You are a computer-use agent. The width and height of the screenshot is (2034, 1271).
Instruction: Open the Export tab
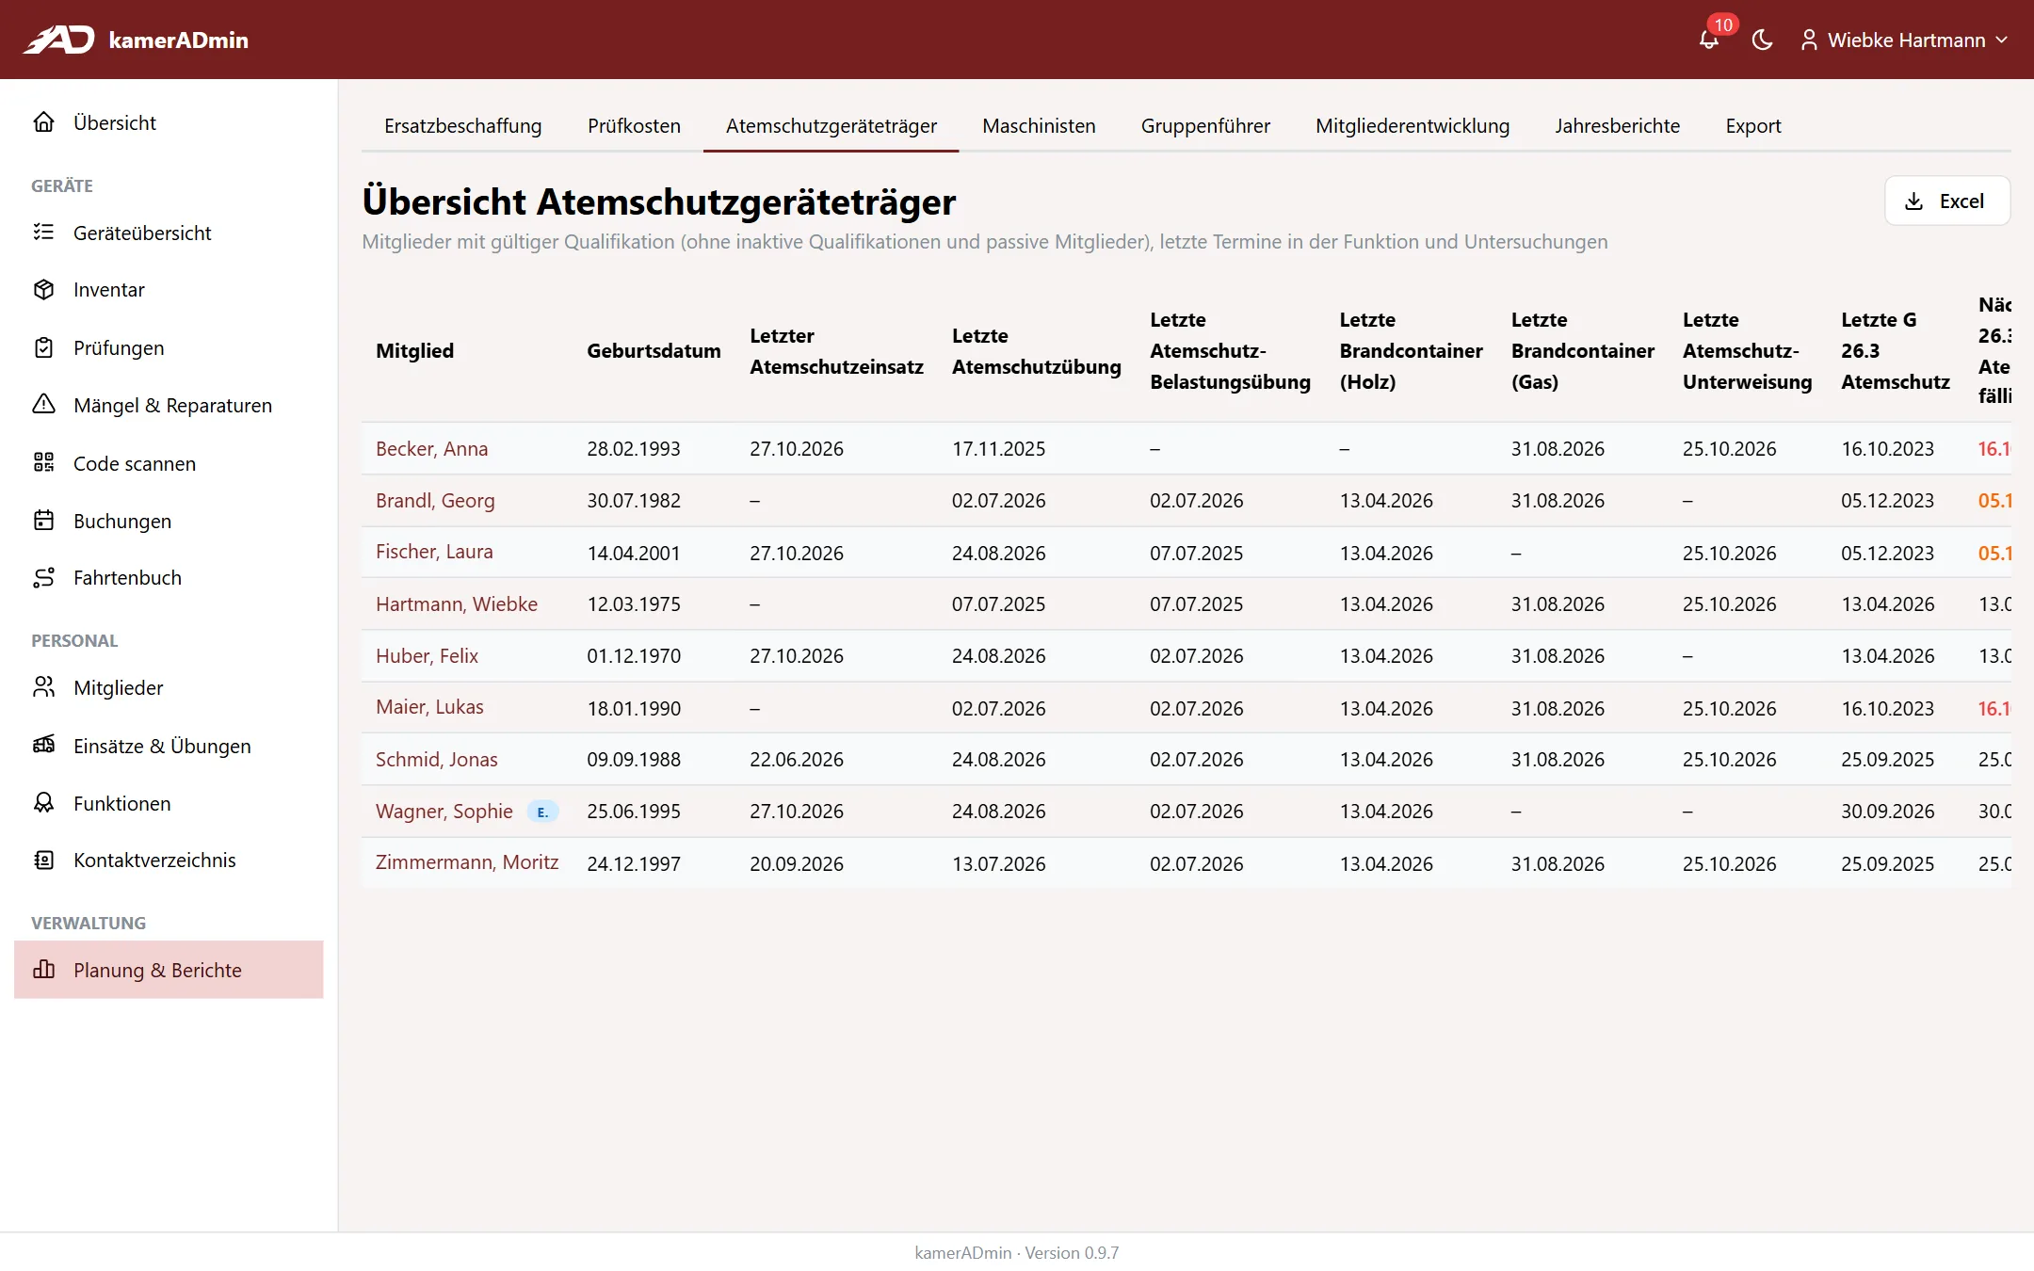1753,125
